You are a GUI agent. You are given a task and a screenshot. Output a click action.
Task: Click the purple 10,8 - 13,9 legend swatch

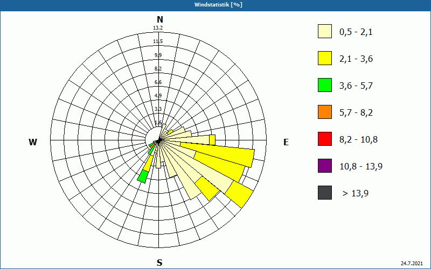(x=325, y=166)
